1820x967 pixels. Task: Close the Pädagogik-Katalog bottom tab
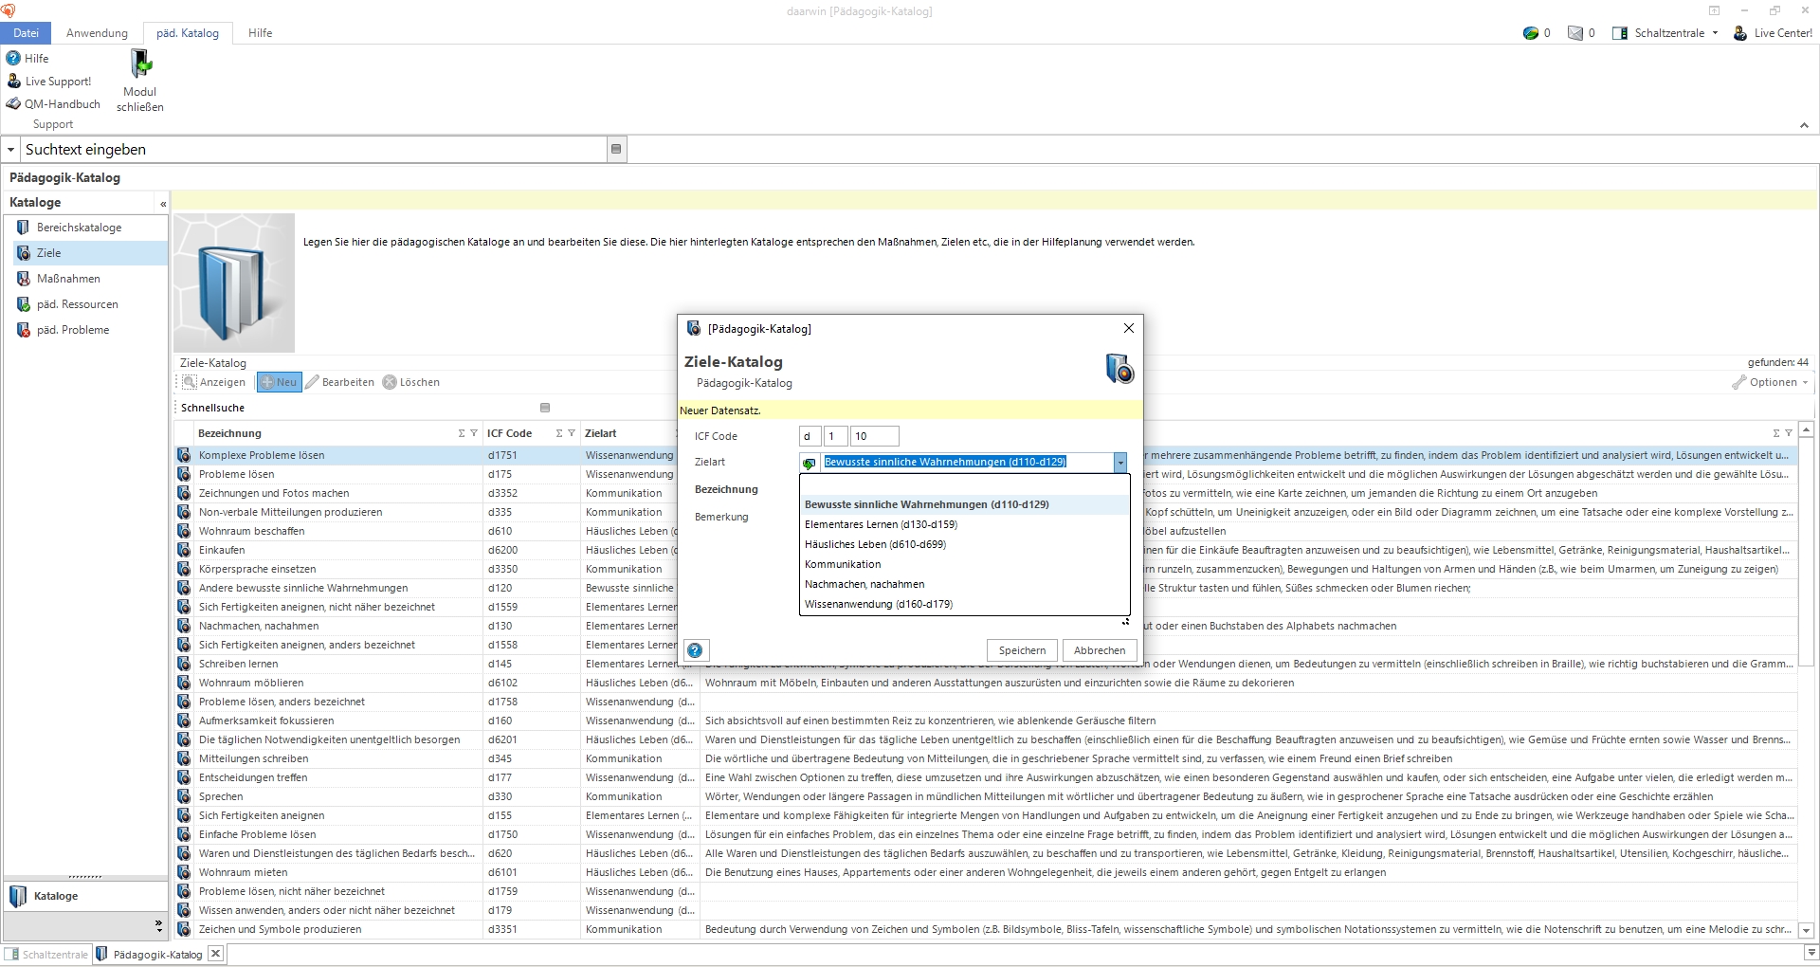pos(216,954)
